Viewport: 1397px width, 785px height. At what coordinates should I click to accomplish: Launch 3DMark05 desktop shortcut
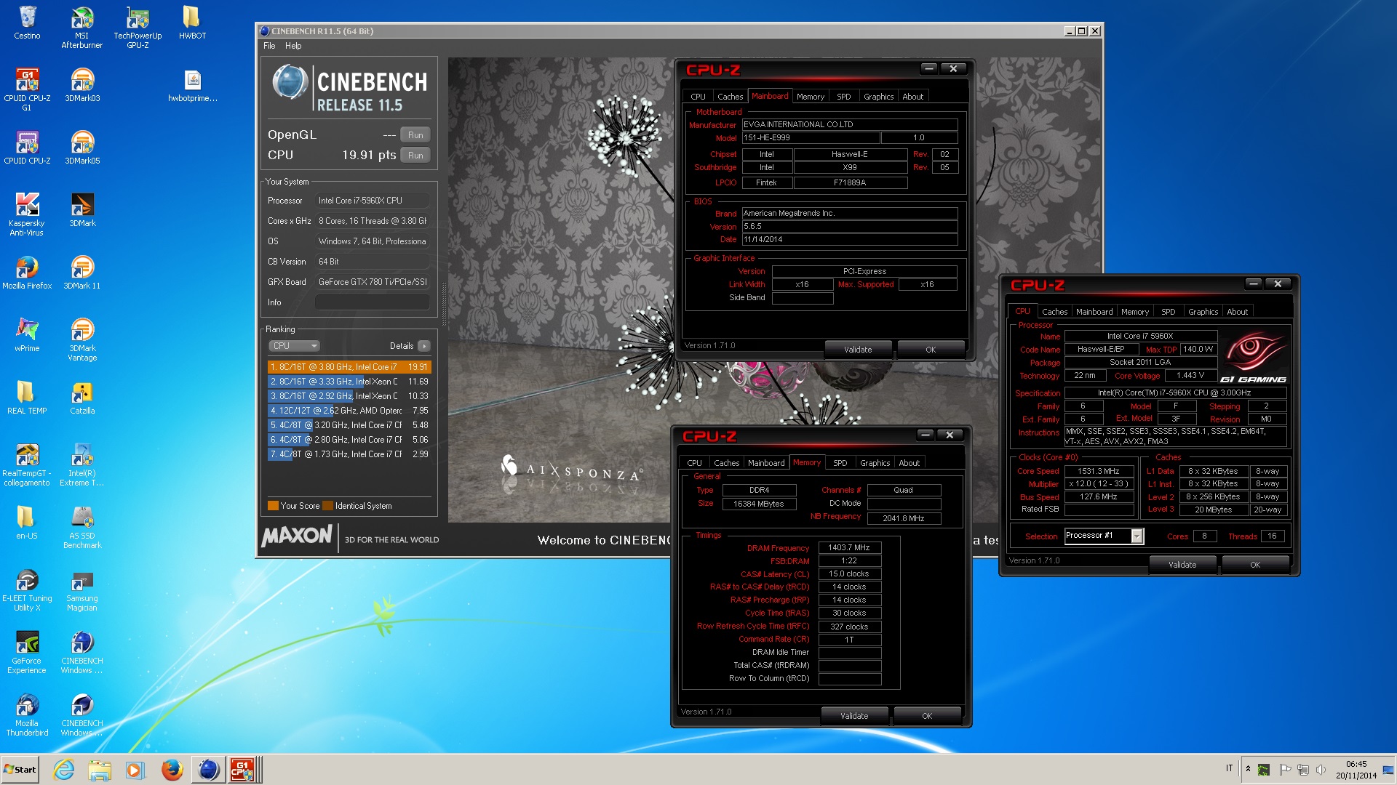tap(82, 148)
